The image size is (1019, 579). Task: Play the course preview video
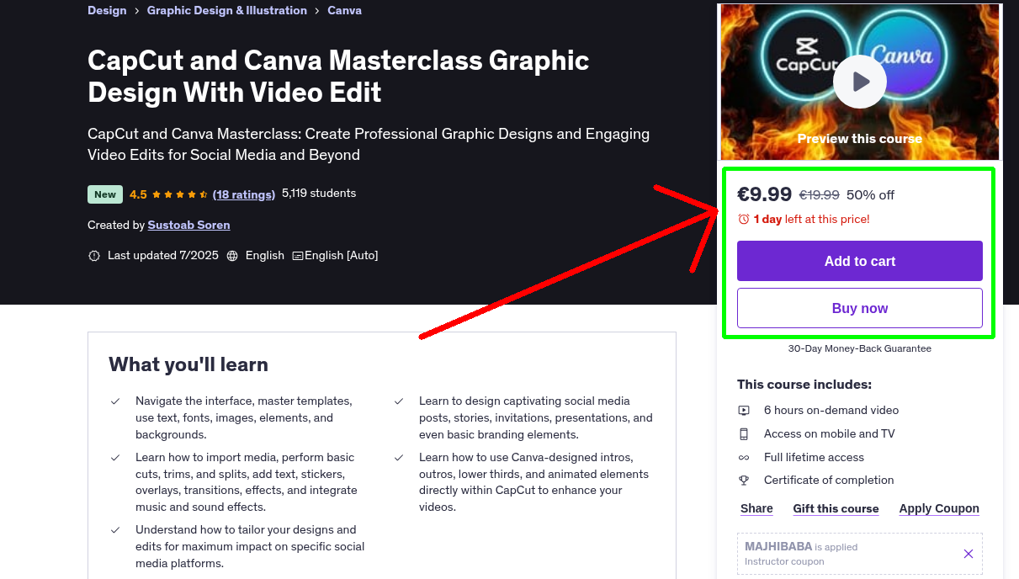click(x=860, y=82)
